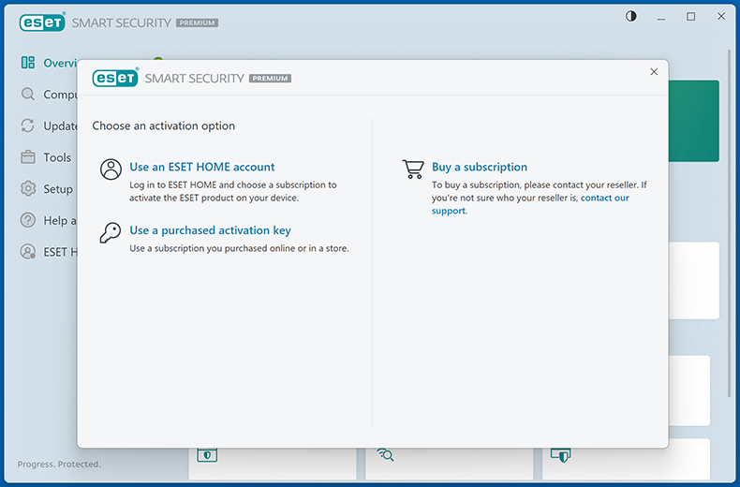740x487 pixels.
Task: Click the scan magnifier tile icon at bottom
Action: coord(385,454)
